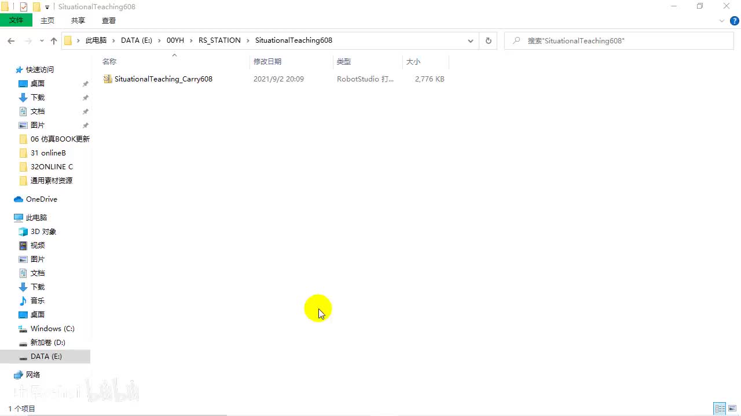Viewport: 741px width, 416px height.
Task: Open the 31 onlineB folder in the sidebar
Action: pyautogui.click(x=48, y=153)
